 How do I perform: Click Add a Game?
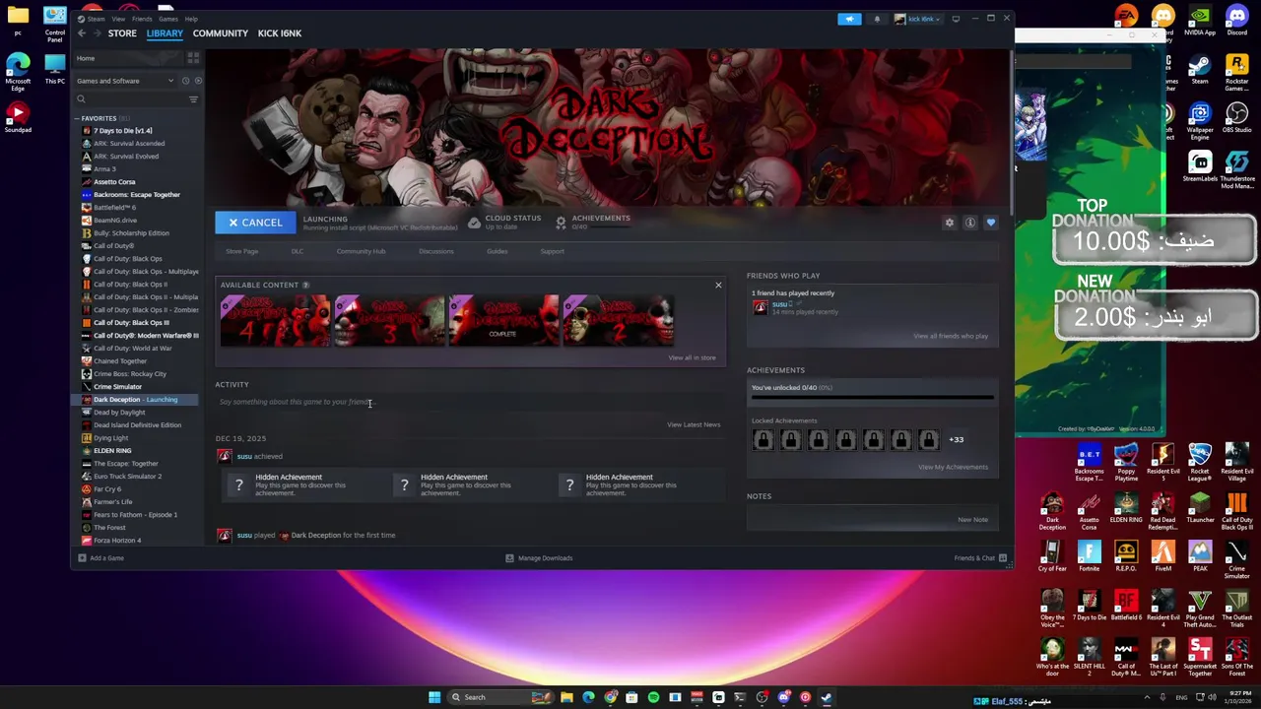coord(100,558)
